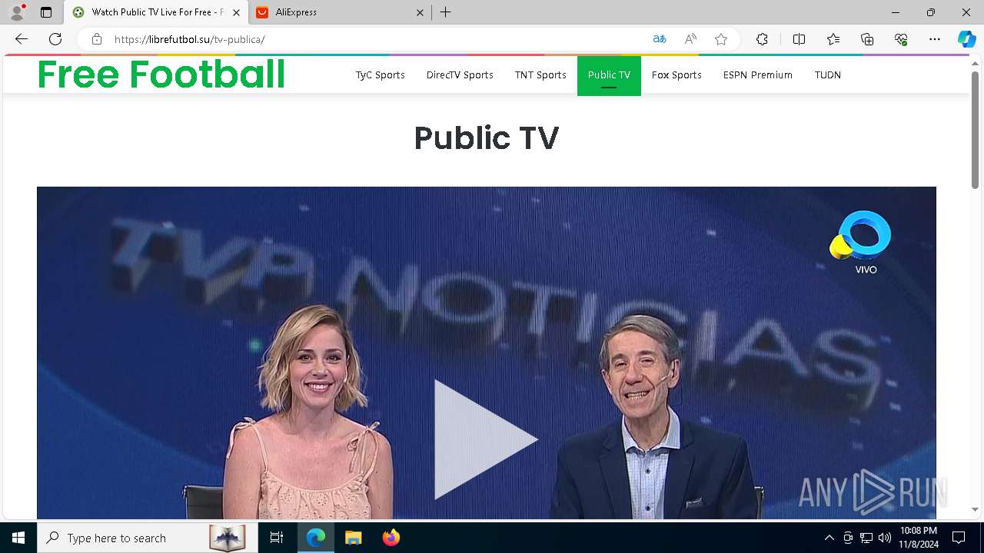Image resolution: width=984 pixels, height=553 pixels.
Task: Open a new tab with plus
Action: (446, 12)
